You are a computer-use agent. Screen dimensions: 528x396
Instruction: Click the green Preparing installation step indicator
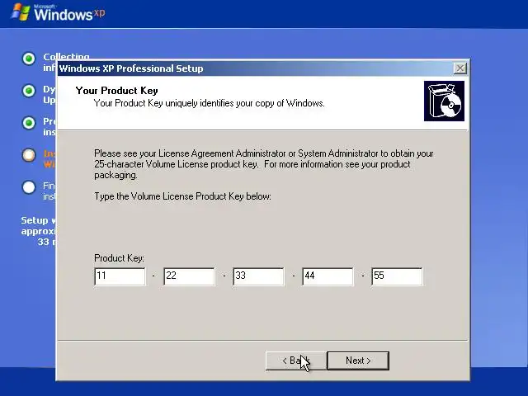[29, 123]
